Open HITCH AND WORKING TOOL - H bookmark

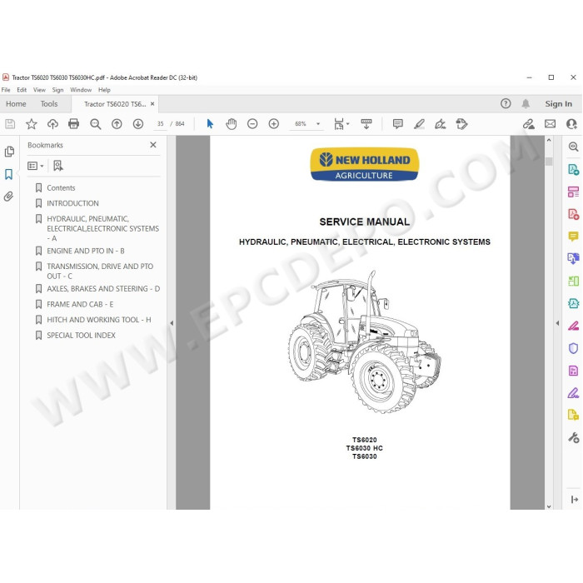click(99, 320)
